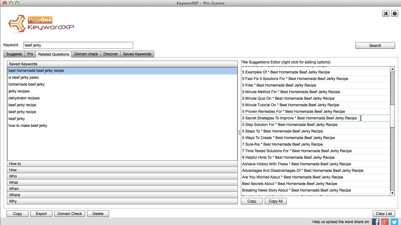Image resolution: width=401 pixels, height=225 pixels.
Task: Select 'Breaking News Story About' title
Action: pos(315,190)
